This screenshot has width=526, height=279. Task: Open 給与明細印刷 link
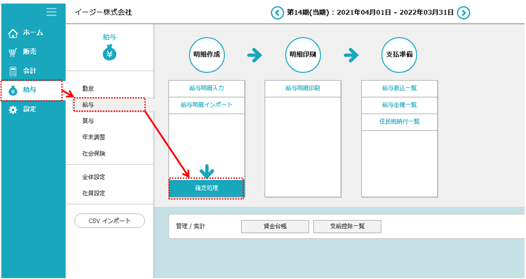coord(303,88)
